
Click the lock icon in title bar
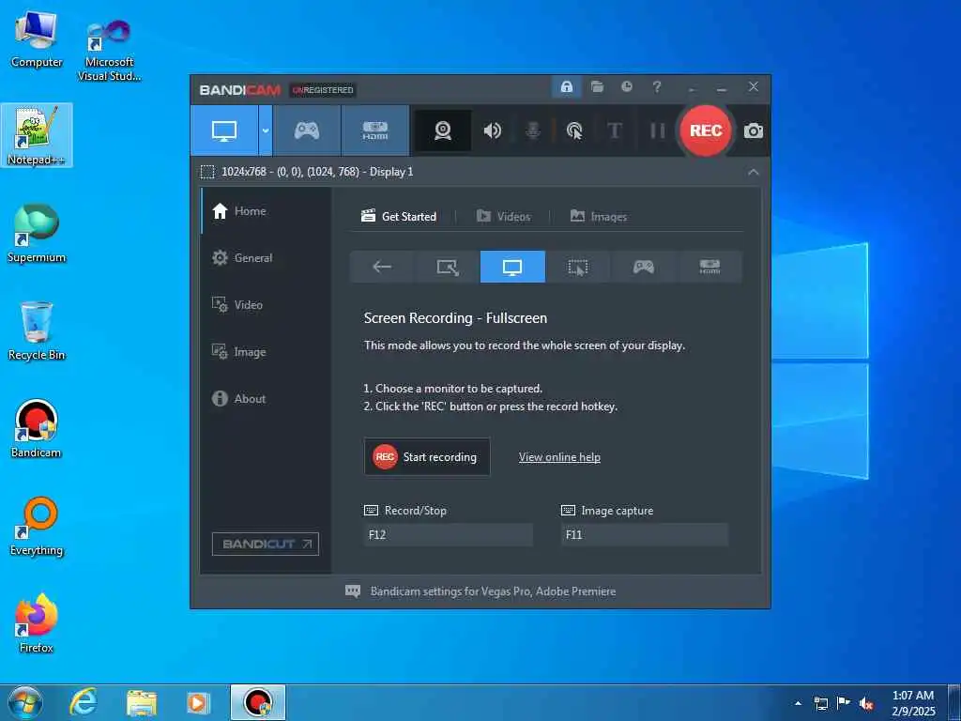point(566,87)
